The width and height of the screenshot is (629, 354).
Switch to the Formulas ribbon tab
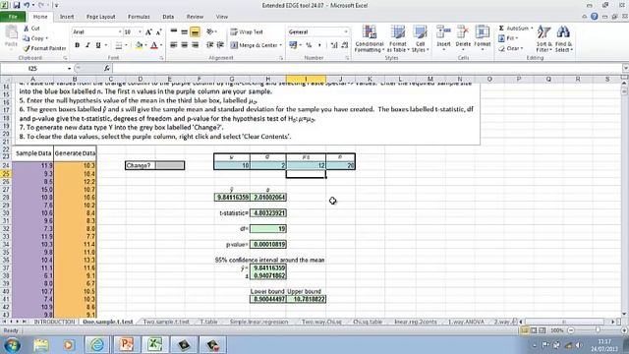coord(139,17)
